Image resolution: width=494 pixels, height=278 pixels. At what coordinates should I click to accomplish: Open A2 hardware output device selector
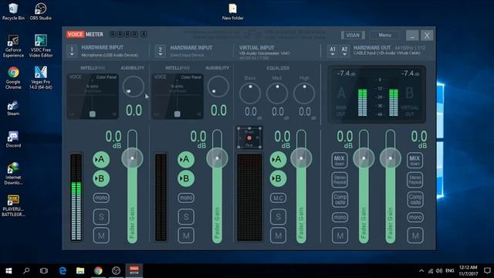(344, 50)
